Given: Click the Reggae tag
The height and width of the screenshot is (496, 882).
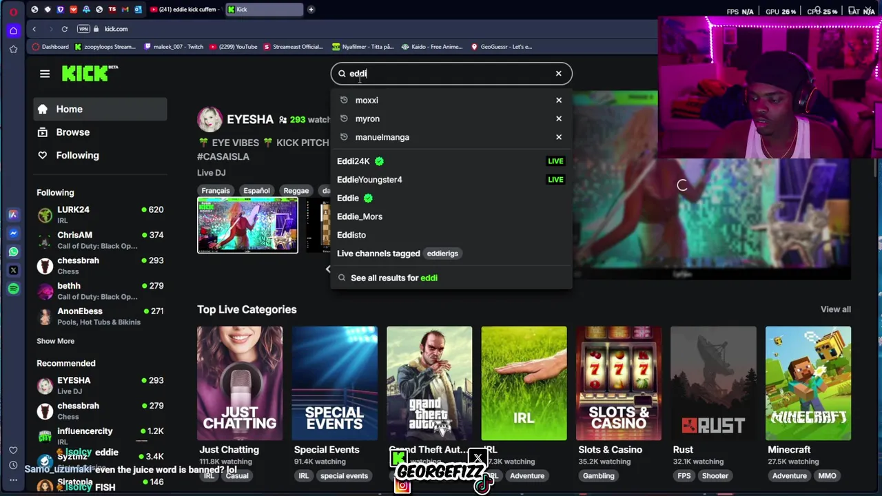Looking at the screenshot, I should point(296,191).
